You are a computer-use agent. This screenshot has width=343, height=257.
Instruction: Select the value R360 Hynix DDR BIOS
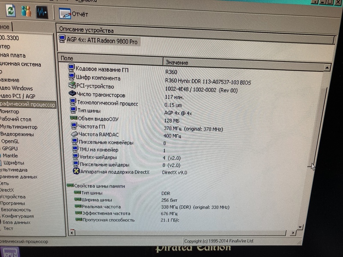[208, 82]
